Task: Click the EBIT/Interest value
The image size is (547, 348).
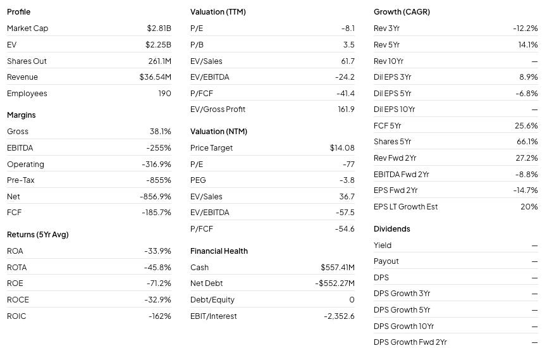Action: pyautogui.click(x=339, y=316)
